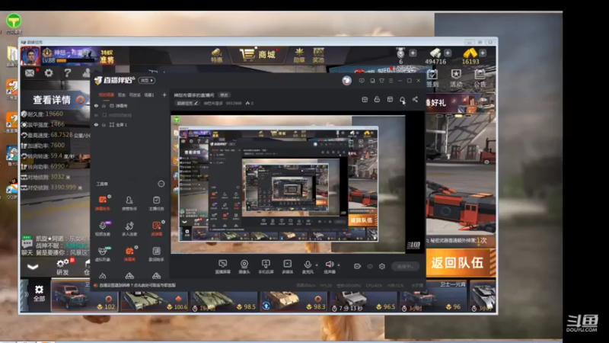609x343 pixels.
Task: Open the 奖池 prize pool icon in game
Action: [x=318, y=55]
